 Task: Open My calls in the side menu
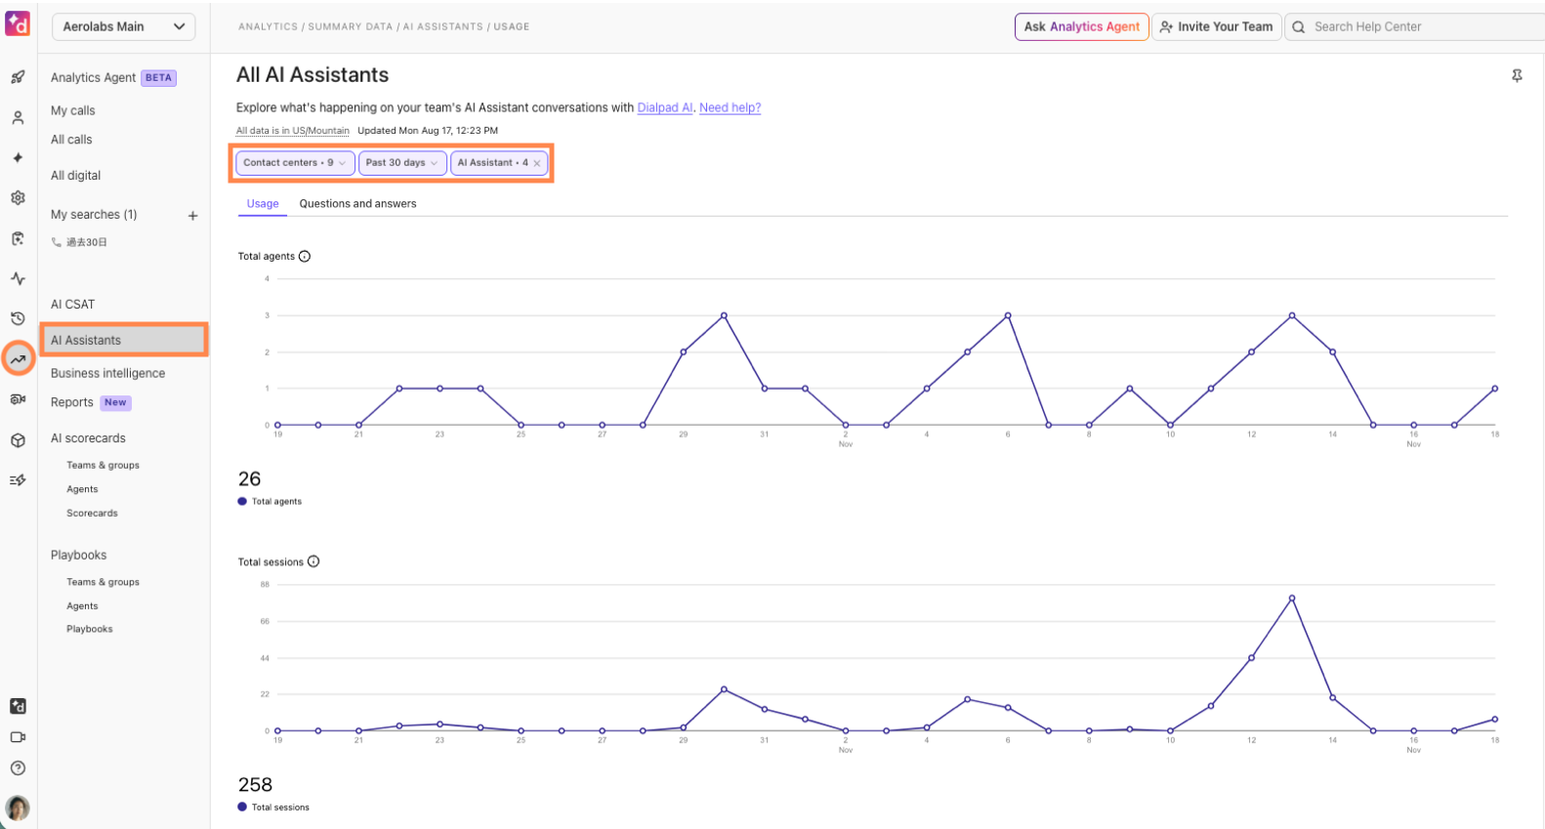coord(73,110)
